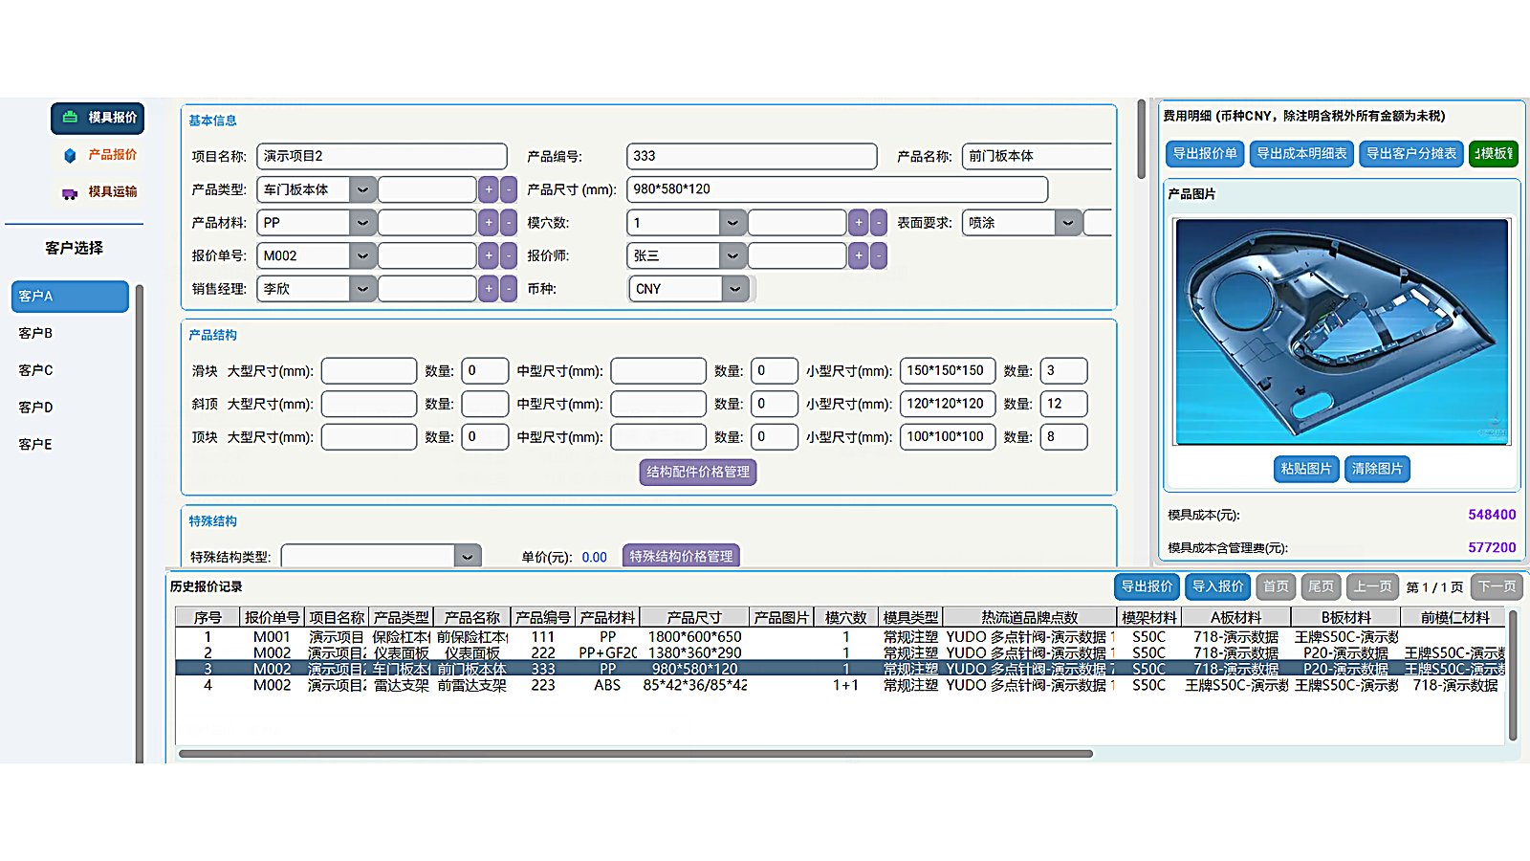Click the 粘贴图片 button
Image resolution: width=1530 pixels, height=861 pixels.
pyautogui.click(x=1306, y=469)
